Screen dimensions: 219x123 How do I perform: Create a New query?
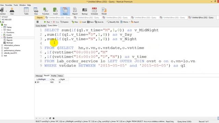pyautogui.click(x=75, y=22)
